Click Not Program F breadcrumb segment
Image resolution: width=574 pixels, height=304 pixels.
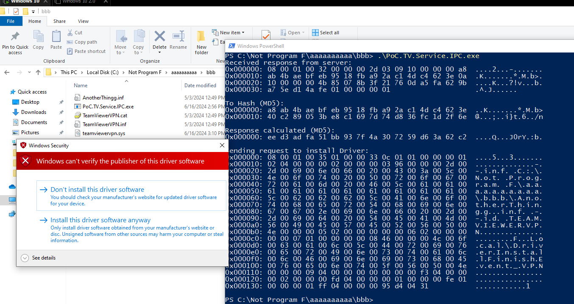145,72
